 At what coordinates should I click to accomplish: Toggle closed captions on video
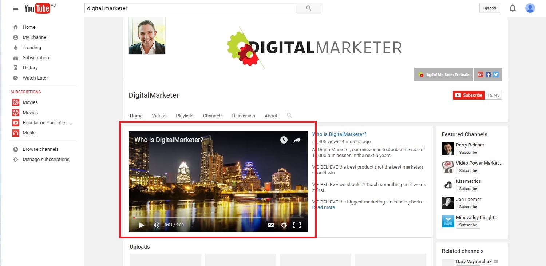(x=271, y=225)
